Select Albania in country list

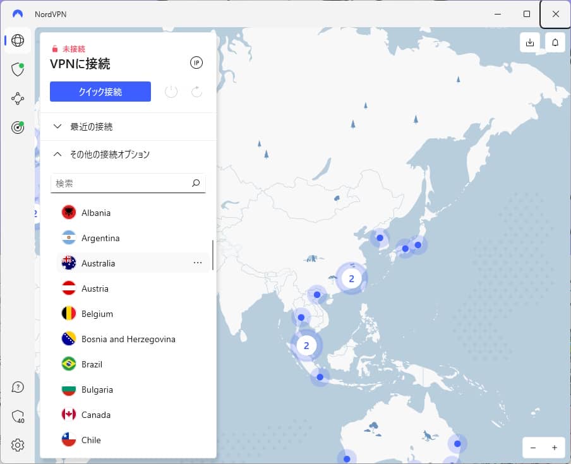[x=133, y=213]
